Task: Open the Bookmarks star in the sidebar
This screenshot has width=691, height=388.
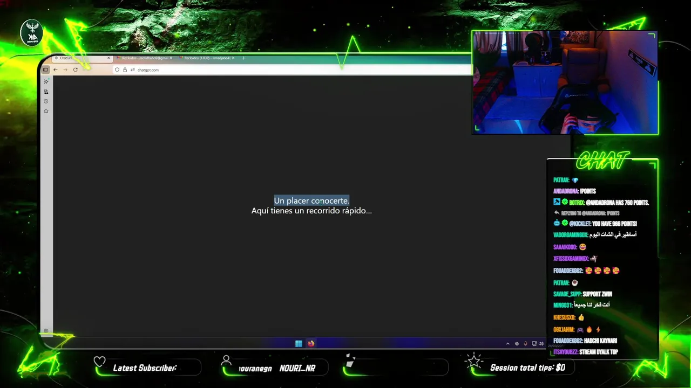Action: point(46,111)
